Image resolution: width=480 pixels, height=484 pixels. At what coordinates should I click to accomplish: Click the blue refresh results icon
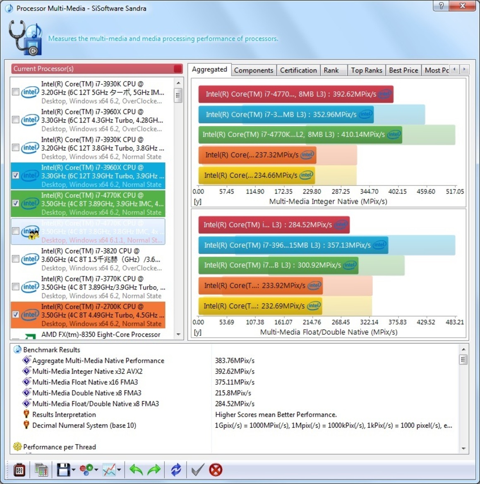pos(176,470)
